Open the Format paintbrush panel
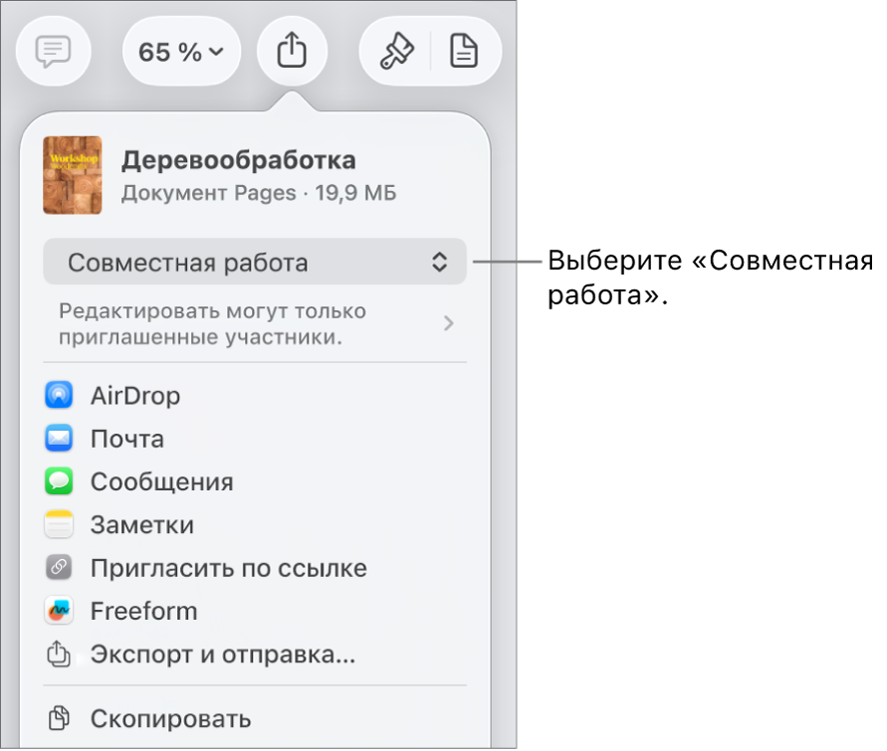887x751 pixels. 396,52
